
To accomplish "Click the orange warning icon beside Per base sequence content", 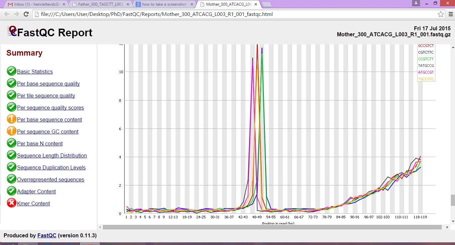I will (x=12, y=119).
